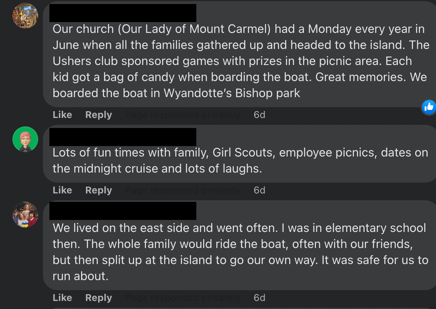Click 'Page responded privately' under the church comment

click(x=183, y=115)
